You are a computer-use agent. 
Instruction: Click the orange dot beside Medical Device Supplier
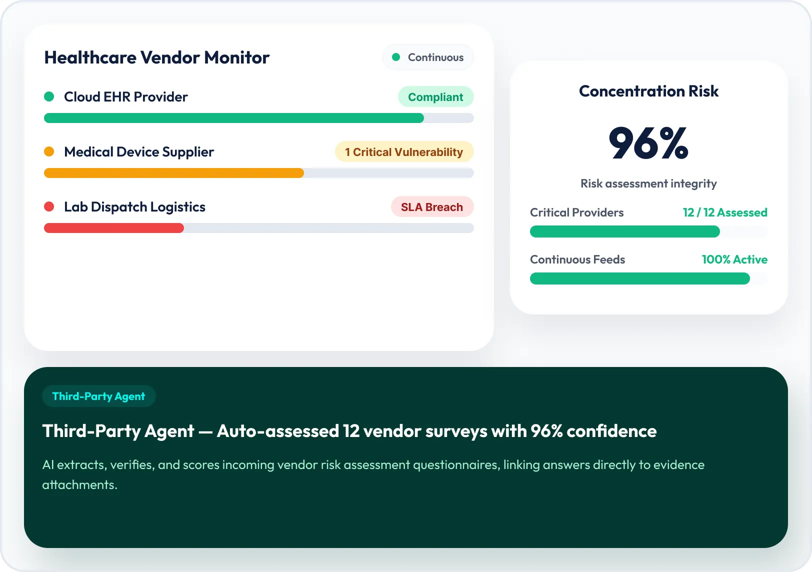[49, 151]
